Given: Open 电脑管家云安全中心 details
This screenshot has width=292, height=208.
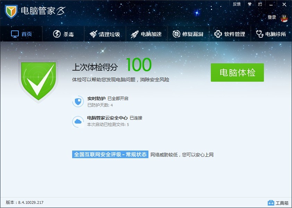Looking at the screenshot, I should (107, 118).
